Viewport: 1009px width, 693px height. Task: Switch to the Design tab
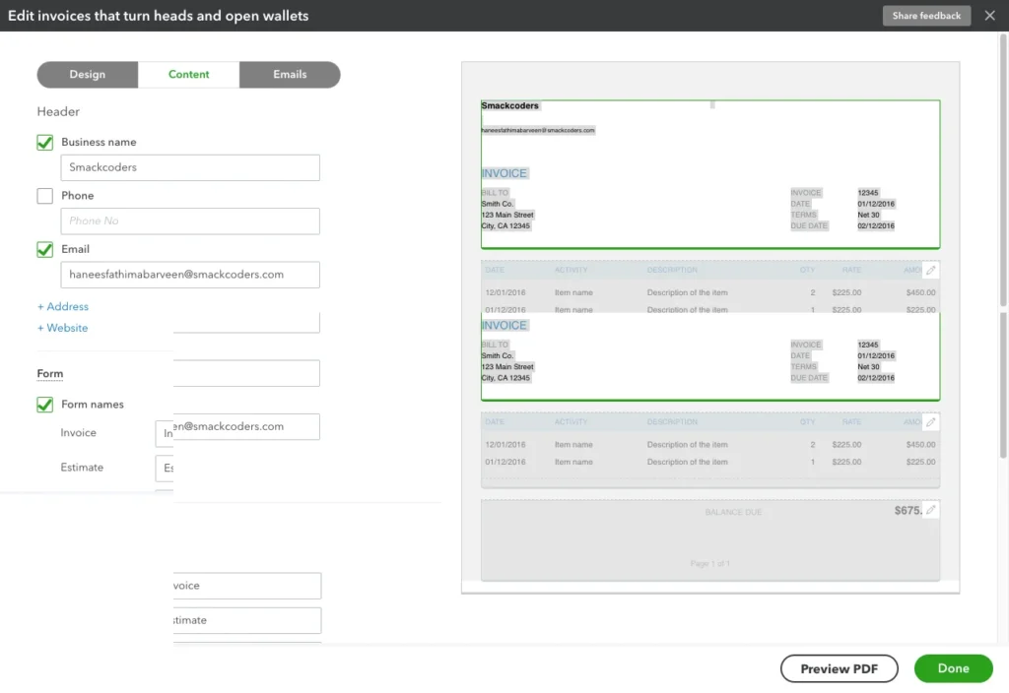click(87, 74)
